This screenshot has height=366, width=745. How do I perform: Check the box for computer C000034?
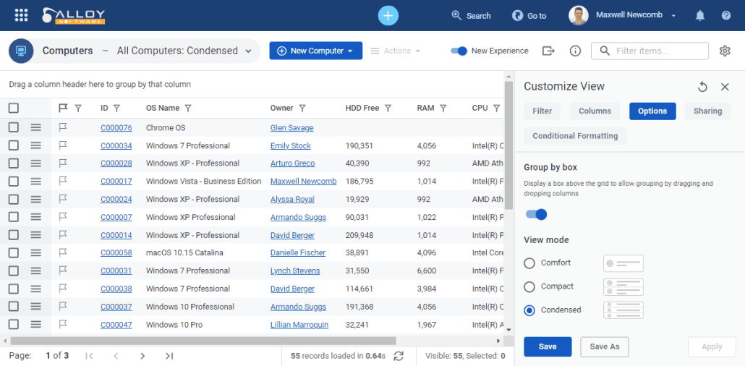coord(14,146)
